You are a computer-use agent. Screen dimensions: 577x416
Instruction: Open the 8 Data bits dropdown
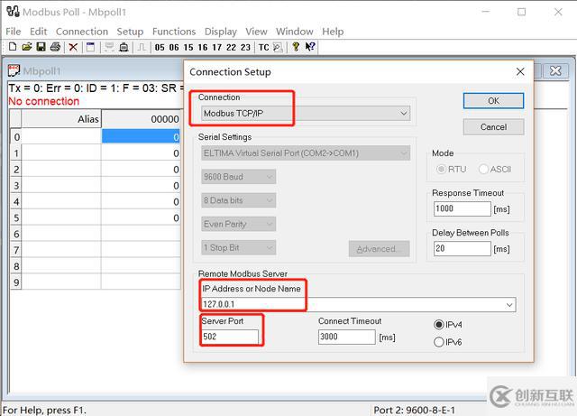pos(238,200)
